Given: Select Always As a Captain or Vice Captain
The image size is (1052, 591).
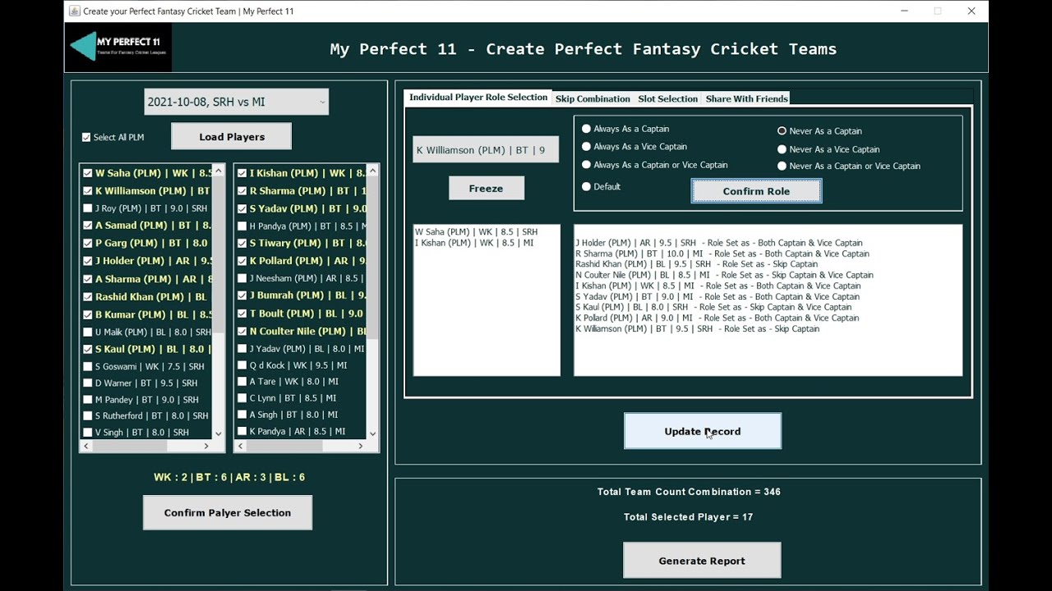Looking at the screenshot, I should pos(586,165).
